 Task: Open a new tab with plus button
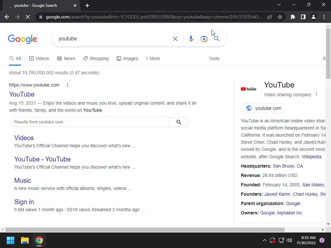[87, 5]
